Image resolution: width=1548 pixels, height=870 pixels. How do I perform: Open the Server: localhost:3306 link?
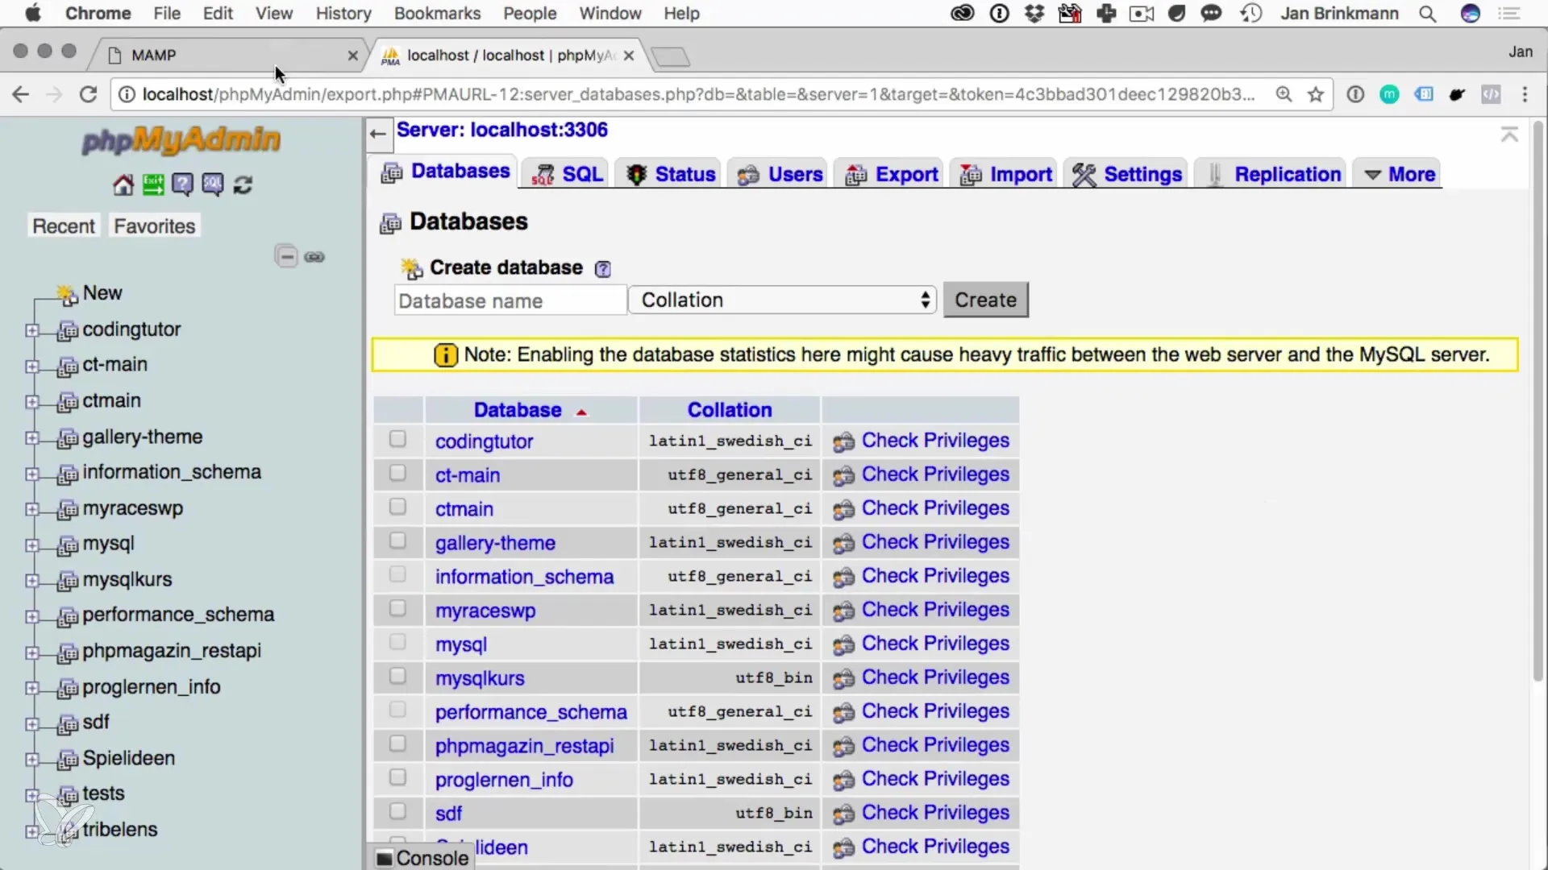click(x=502, y=130)
